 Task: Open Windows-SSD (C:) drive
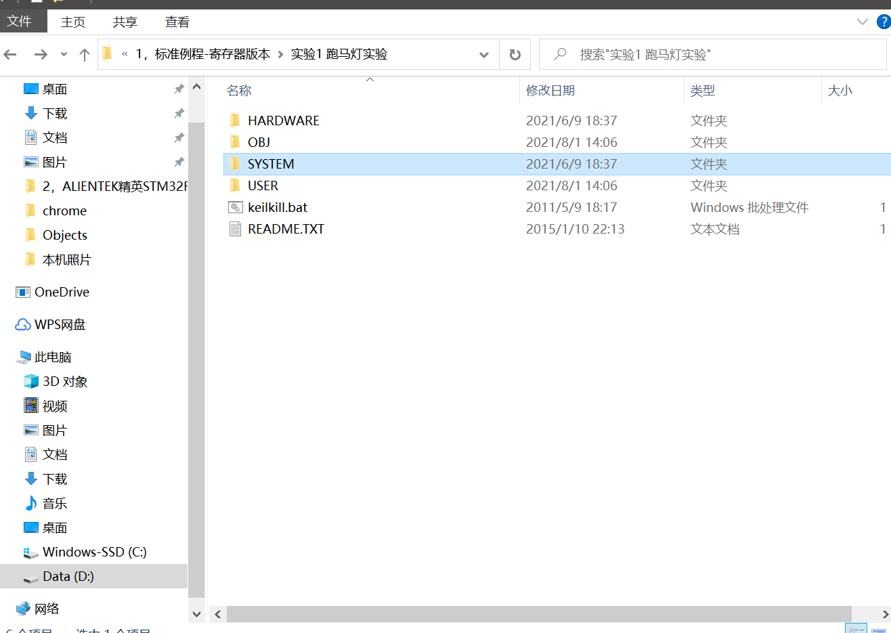click(x=94, y=552)
